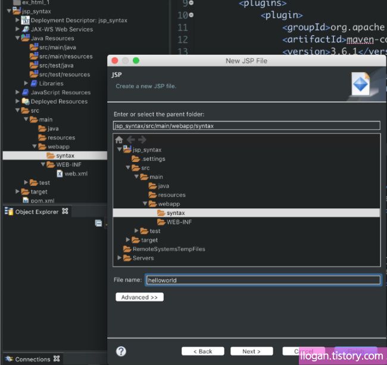Click the Next > button

point(251,351)
